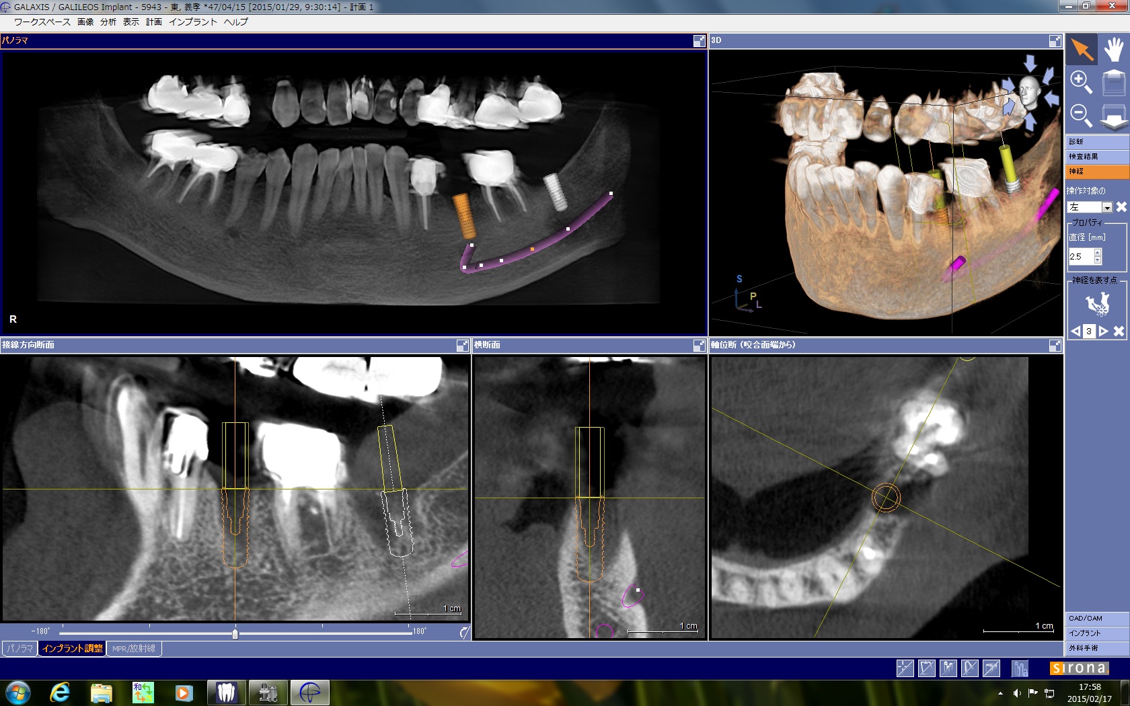Open the インプラント menu
This screenshot has height=706, width=1130.
pos(192,22)
